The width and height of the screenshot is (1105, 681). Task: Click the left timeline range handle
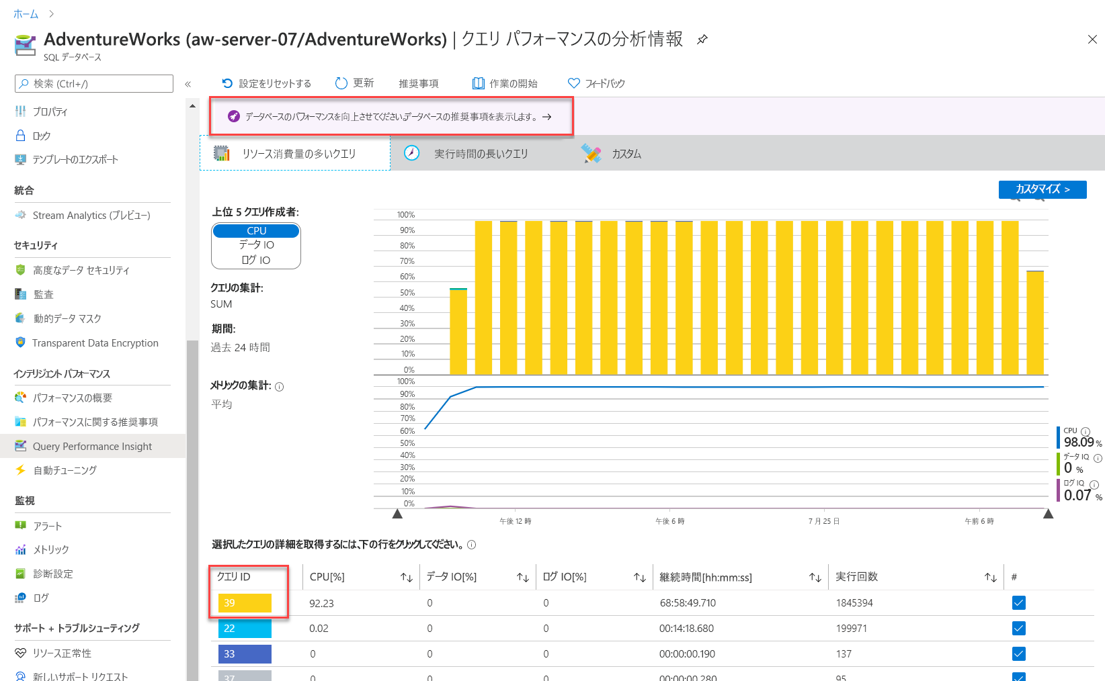[397, 514]
